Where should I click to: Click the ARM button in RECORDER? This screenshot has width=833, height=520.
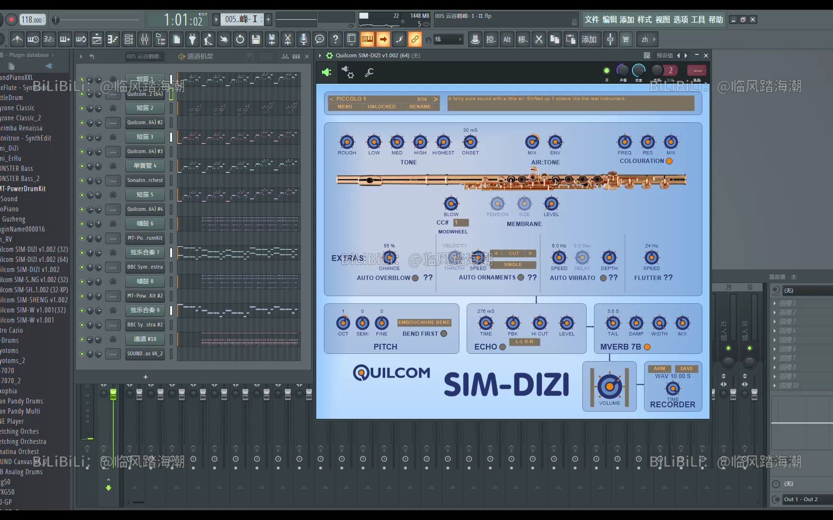pyautogui.click(x=659, y=368)
